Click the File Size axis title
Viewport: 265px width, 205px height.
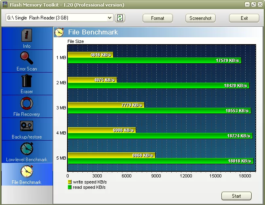click(76, 41)
